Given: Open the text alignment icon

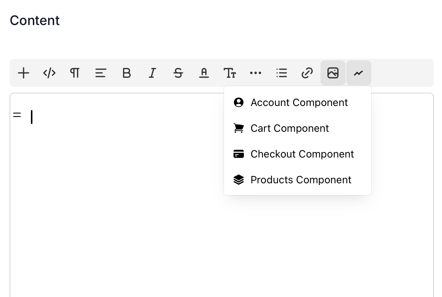Looking at the screenshot, I should [101, 73].
